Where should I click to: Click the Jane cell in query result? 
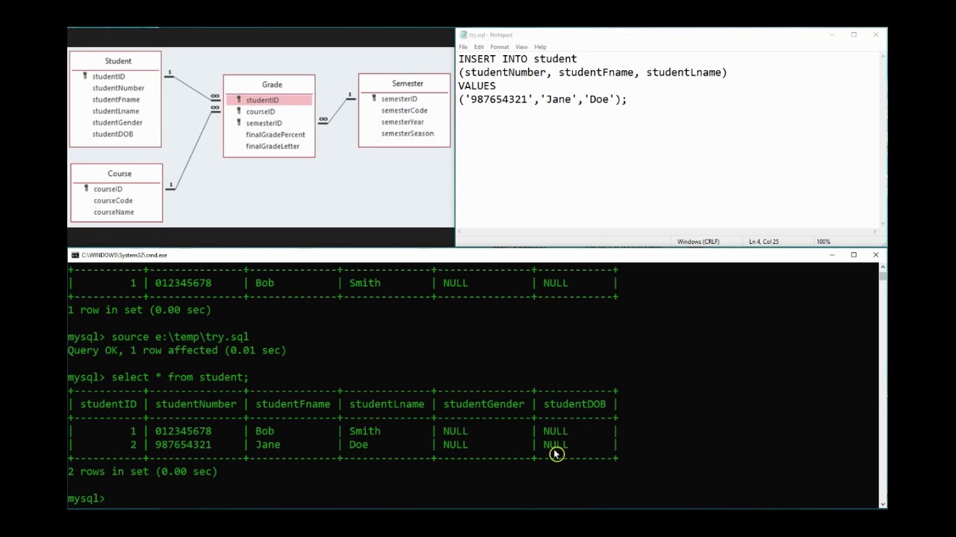pyautogui.click(x=268, y=445)
